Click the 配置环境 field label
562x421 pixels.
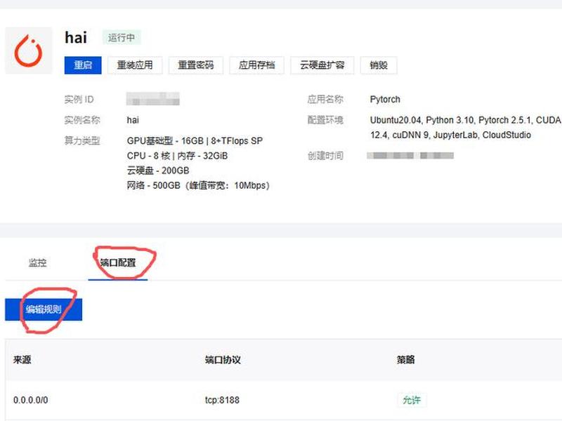325,120
